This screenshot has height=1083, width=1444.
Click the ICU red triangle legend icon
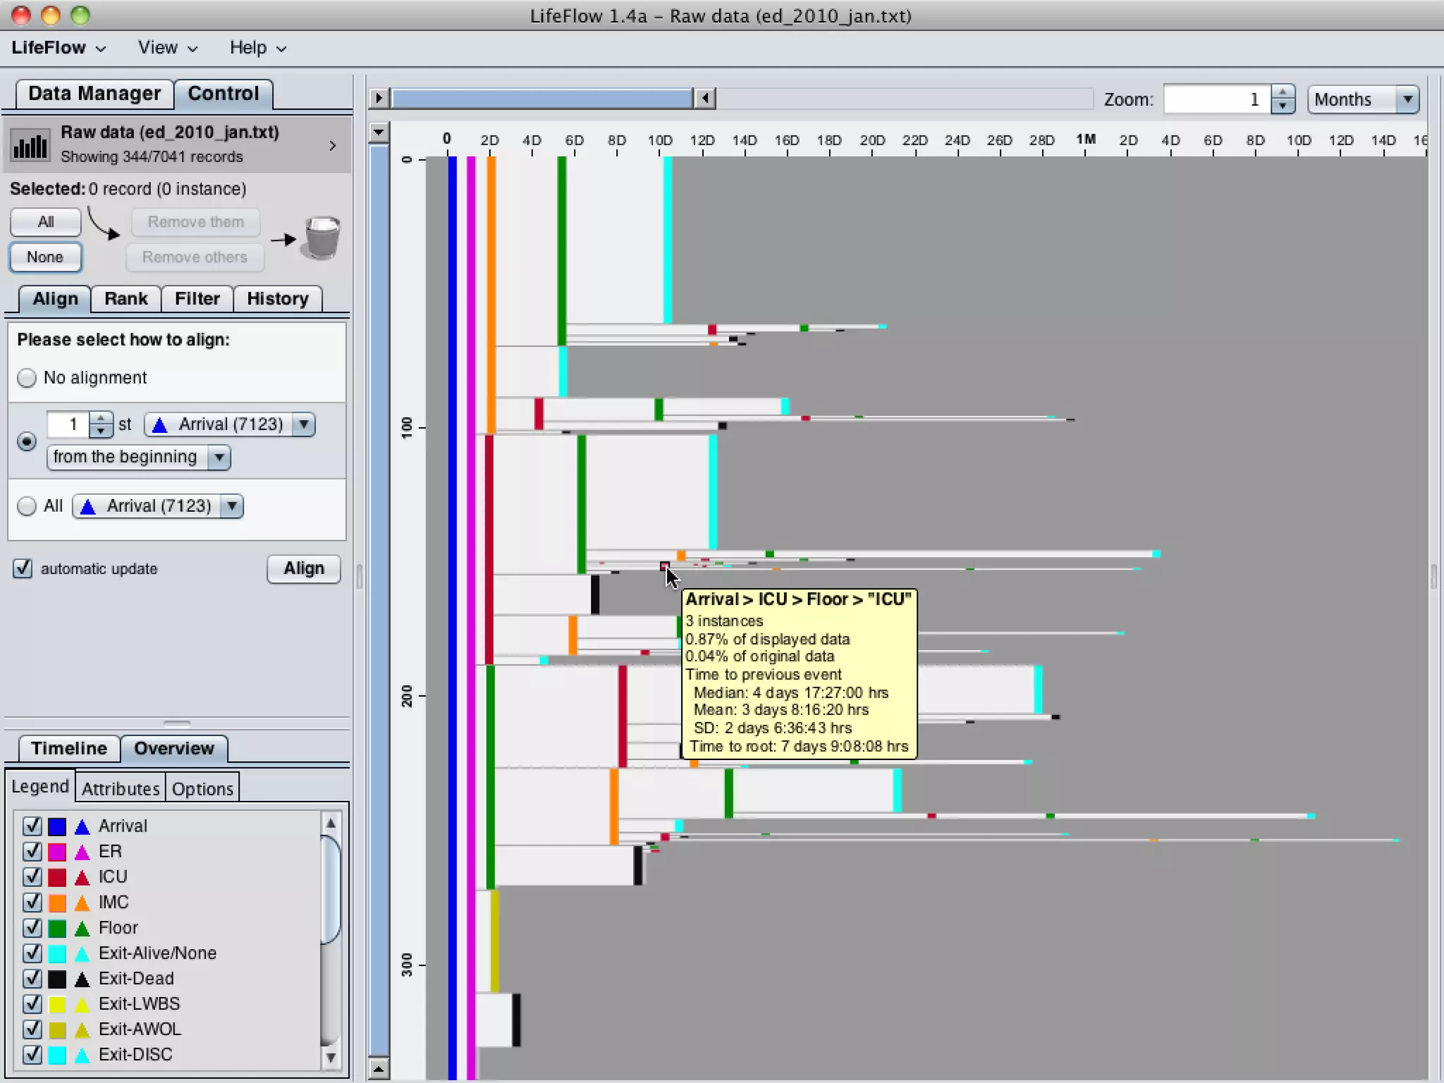pyautogui.click(x=82, y=877)
